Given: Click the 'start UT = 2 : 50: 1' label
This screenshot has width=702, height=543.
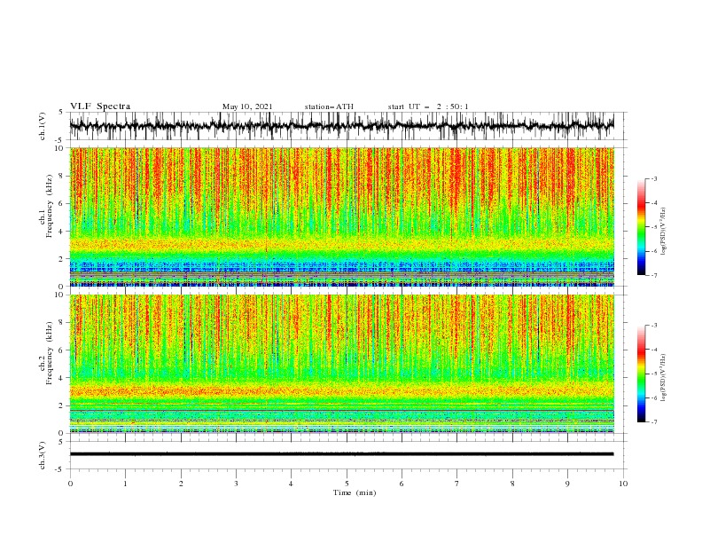Looking at the screenshot, I should (428, 106).
